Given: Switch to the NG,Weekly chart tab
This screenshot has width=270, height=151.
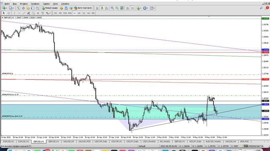Looking at the screenshot, I should click(x=165, y=142).
